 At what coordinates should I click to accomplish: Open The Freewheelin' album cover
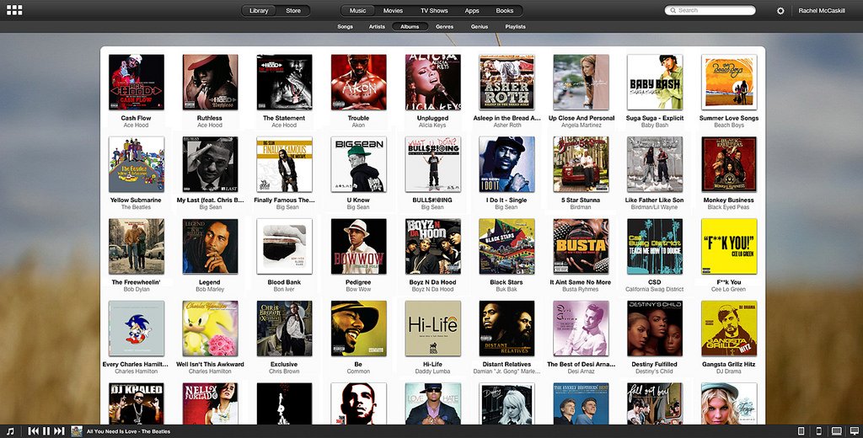[137, 246]
